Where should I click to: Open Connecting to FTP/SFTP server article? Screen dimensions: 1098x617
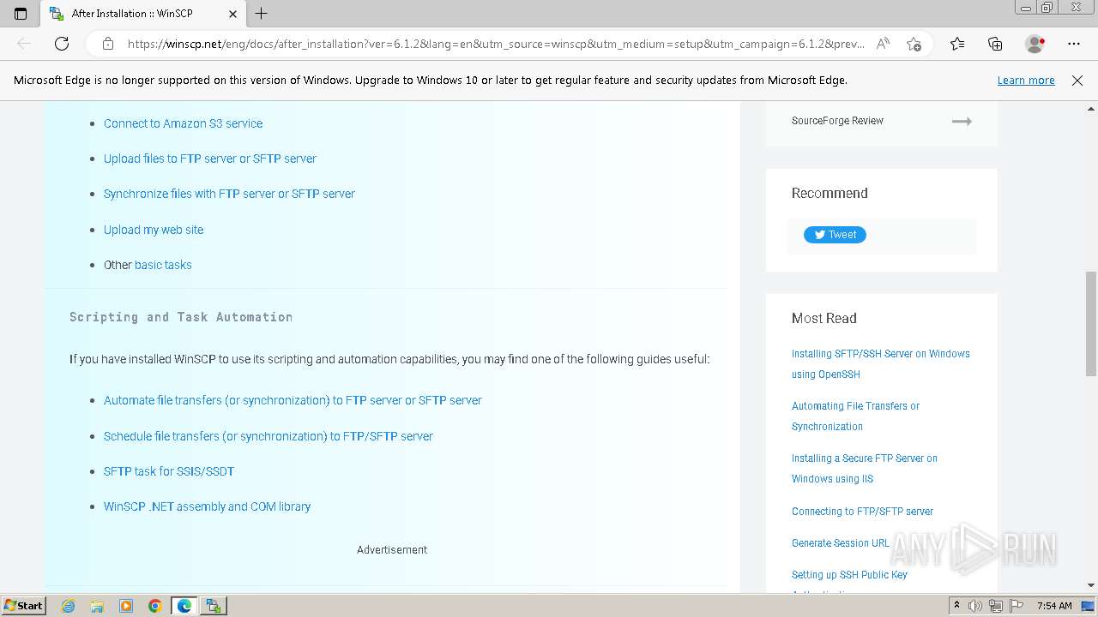[x=862, y=512]
